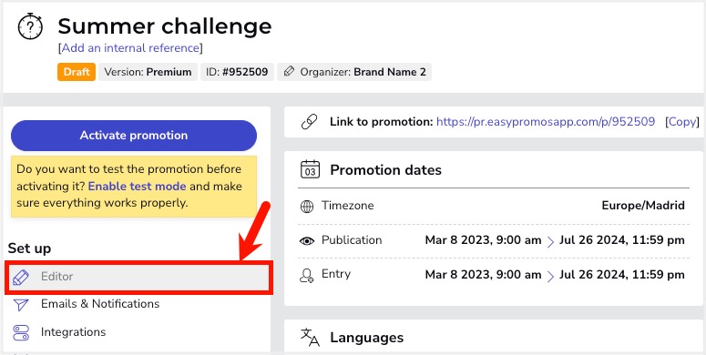
Task: Click the globe Timezone icon
Action: [307, 207]
